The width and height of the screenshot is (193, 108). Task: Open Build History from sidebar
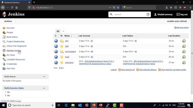coord(12,37)
